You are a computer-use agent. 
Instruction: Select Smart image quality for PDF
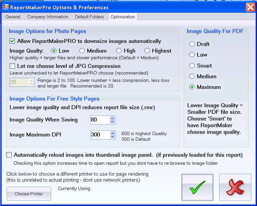192,66
